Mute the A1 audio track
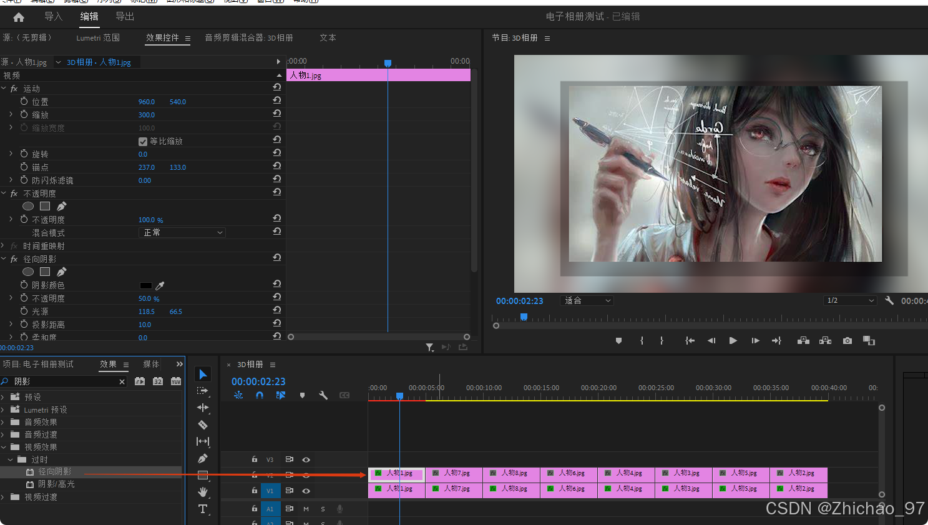The image size is (928, 525). click(306, 509)
